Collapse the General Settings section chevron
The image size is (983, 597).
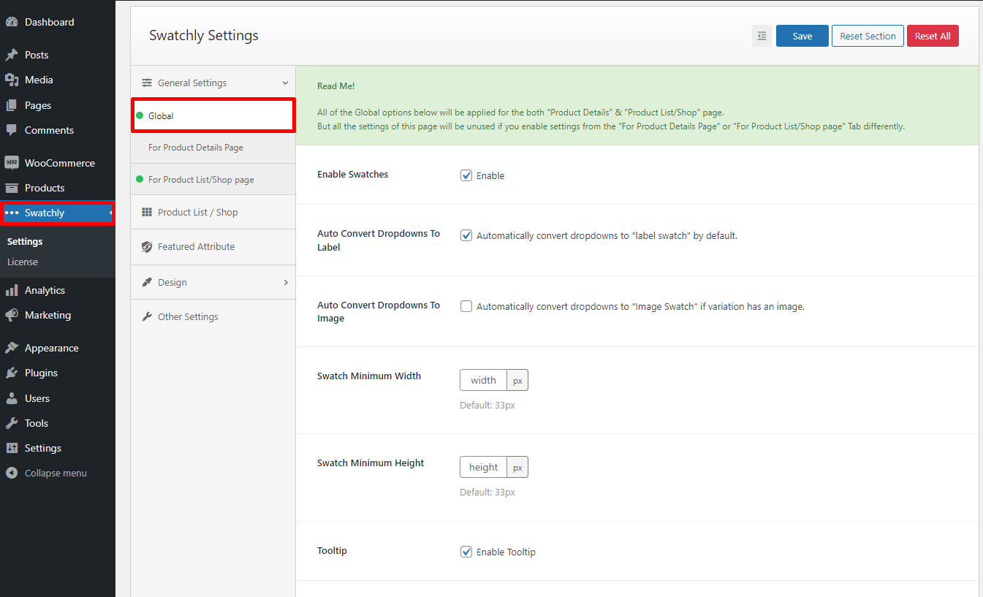(285, 83)
